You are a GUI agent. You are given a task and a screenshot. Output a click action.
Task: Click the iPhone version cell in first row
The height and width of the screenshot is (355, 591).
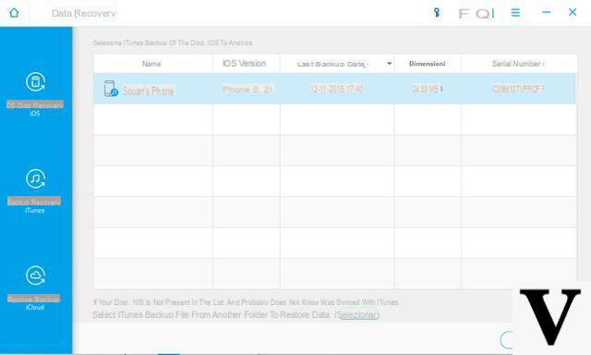[x=247, y=90]
